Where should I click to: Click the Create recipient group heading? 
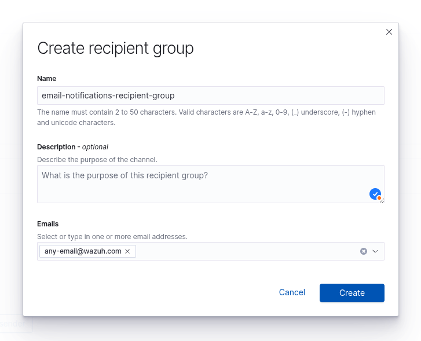click(x=115, y=49)
